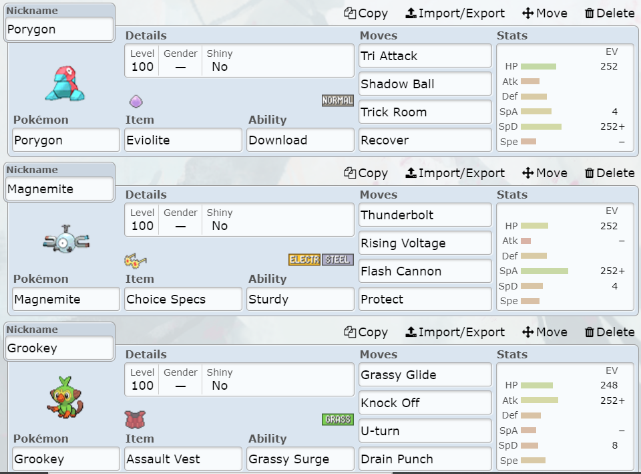Click the Protect move field
The image size is (641, 474).
point(425,300)
